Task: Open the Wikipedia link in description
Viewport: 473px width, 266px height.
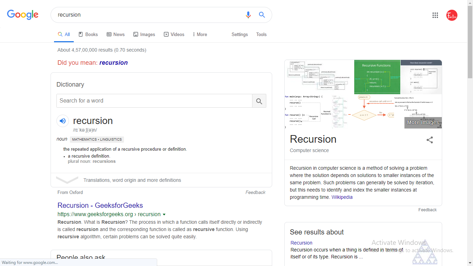Action: (342, 197)
